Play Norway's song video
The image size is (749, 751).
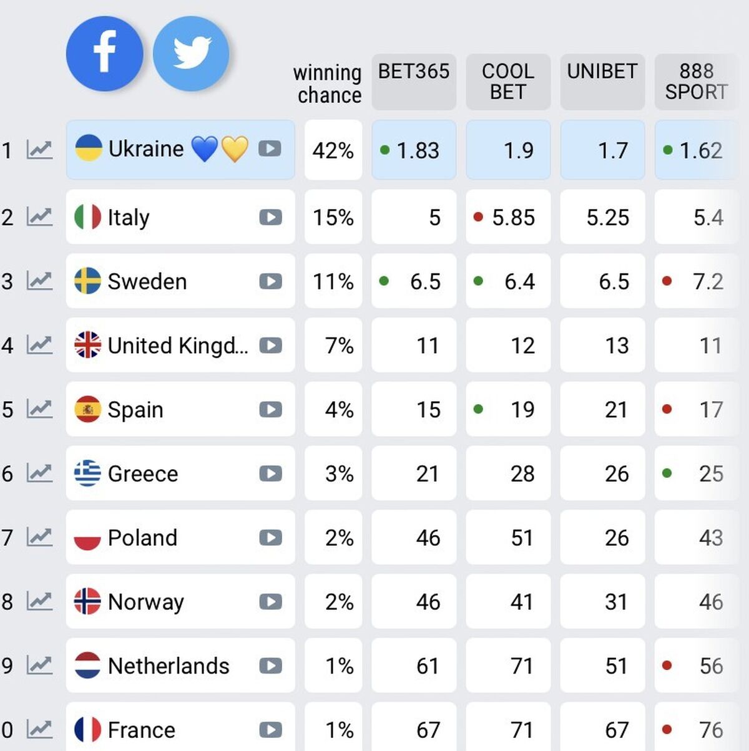(270, 601)
